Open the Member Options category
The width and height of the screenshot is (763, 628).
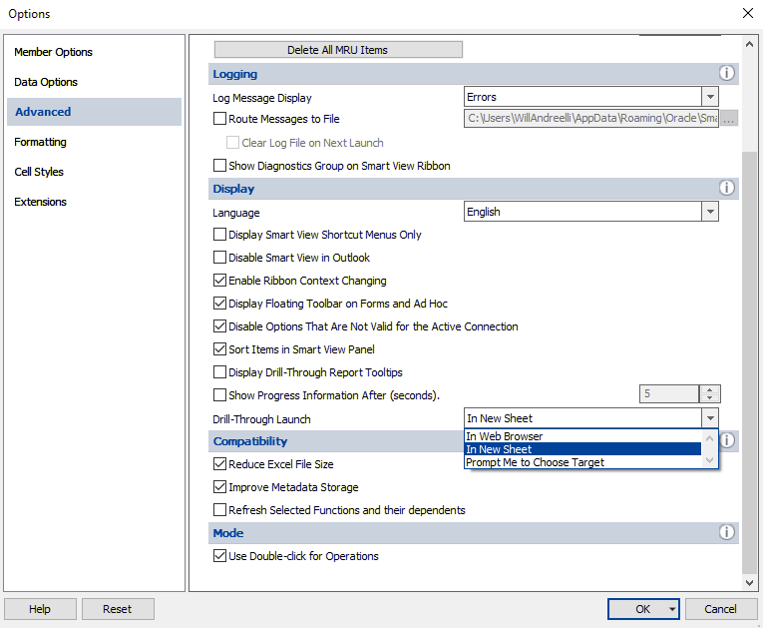tap(53, 52)
